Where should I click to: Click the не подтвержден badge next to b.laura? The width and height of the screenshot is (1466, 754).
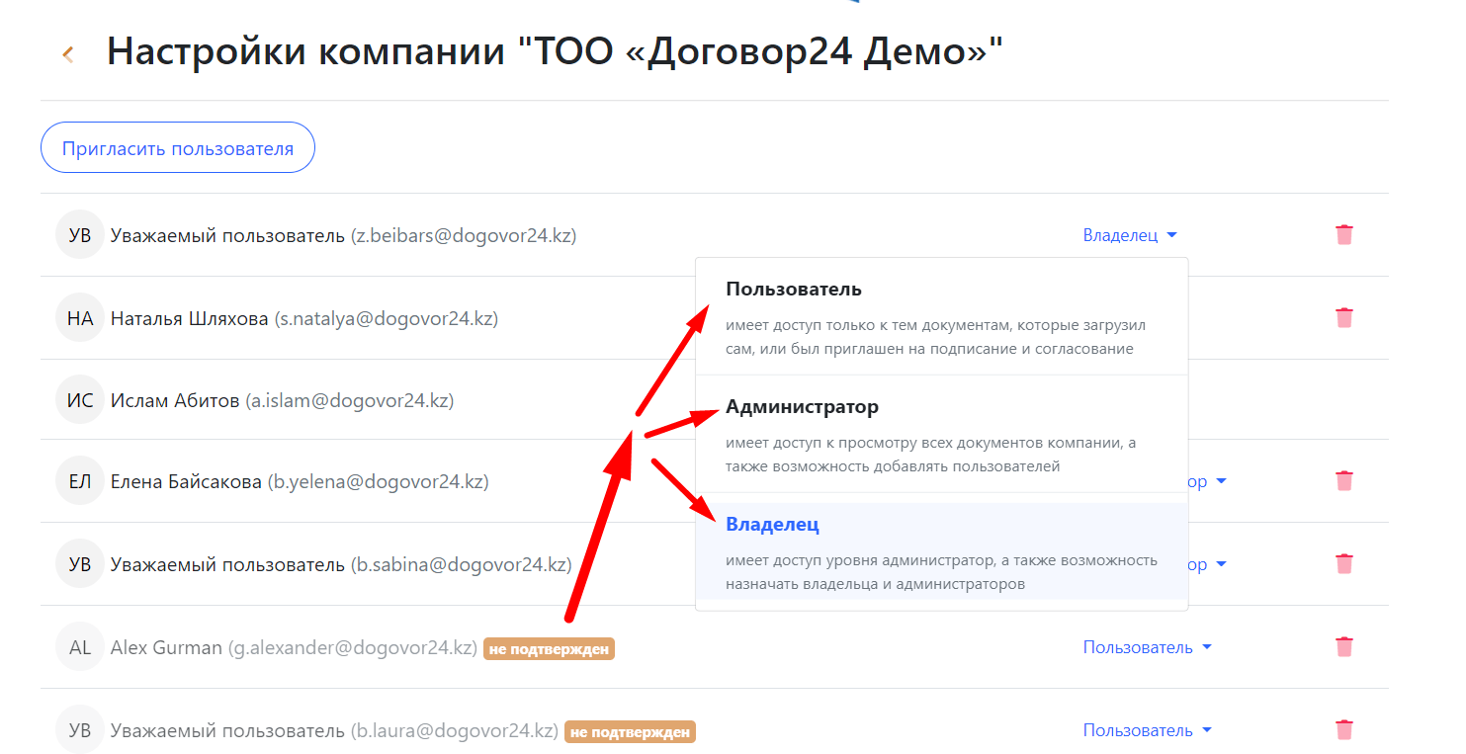click(630, 732)
